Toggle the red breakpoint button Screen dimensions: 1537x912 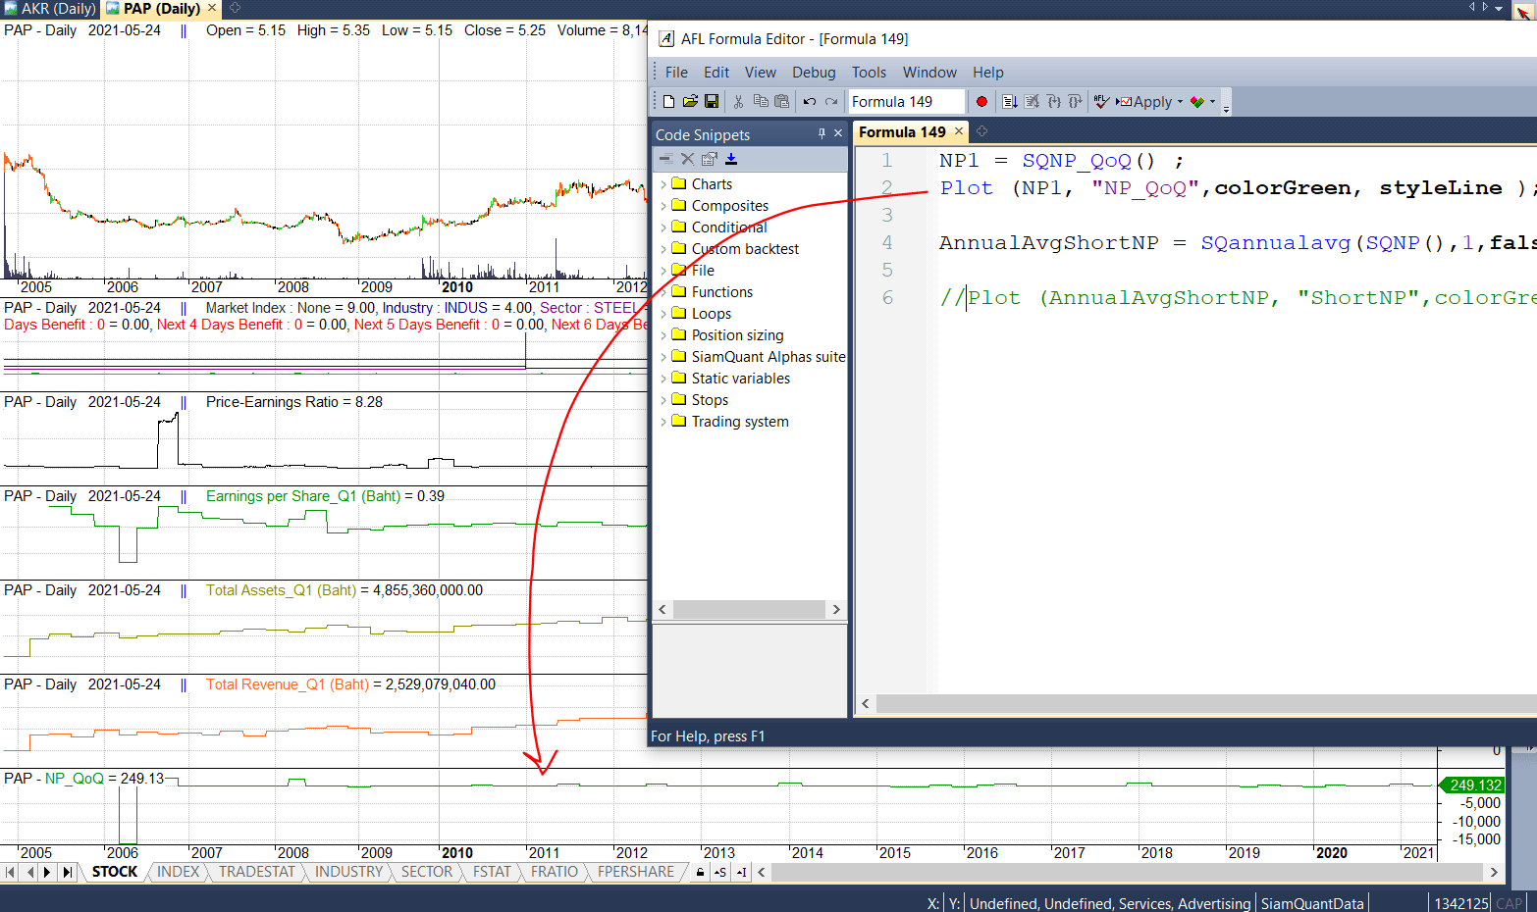(981, 101)
